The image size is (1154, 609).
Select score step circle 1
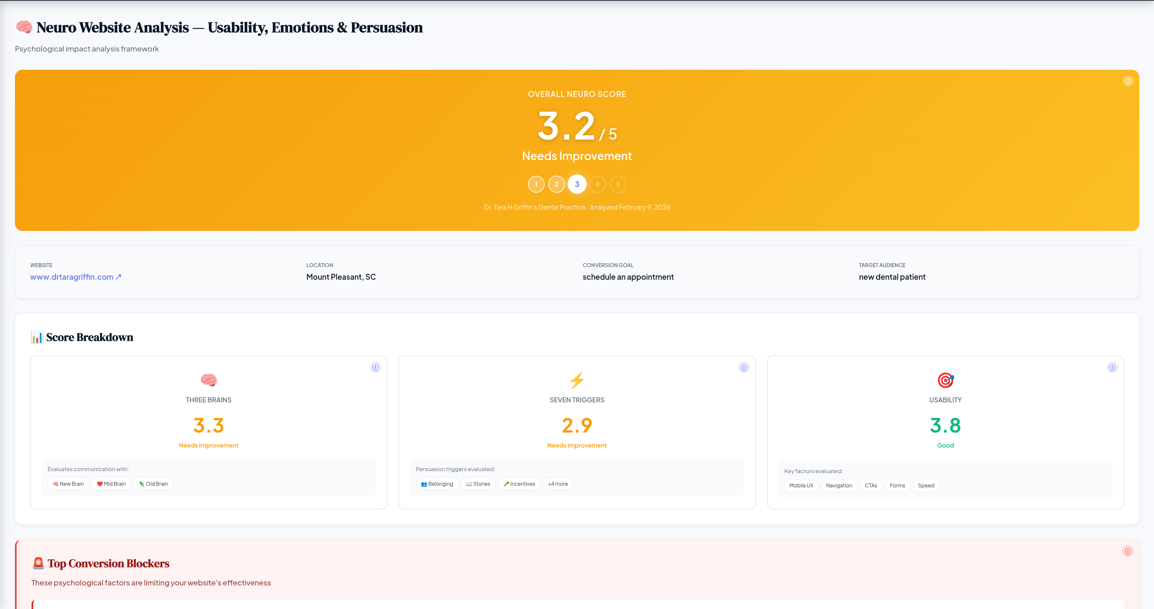pos(536,184)
